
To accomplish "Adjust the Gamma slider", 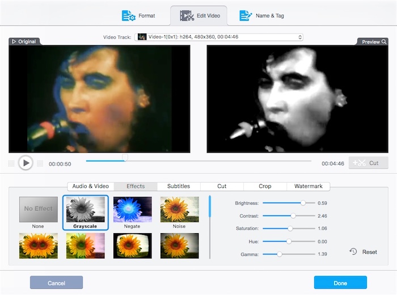I will point(289,254).
